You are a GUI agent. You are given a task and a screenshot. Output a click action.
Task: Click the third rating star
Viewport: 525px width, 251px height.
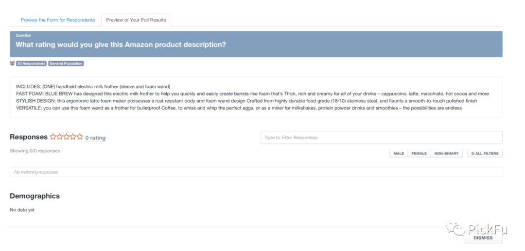point(66,137)
